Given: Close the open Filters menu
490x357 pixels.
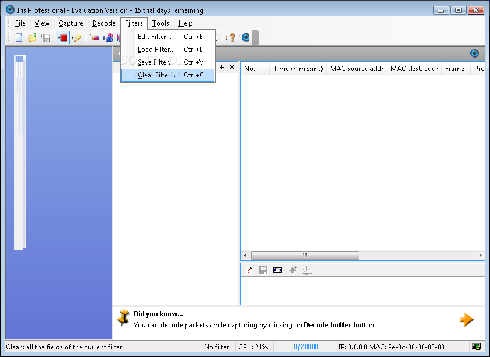Looking at the screenshot, I should [x=134, y=23].
